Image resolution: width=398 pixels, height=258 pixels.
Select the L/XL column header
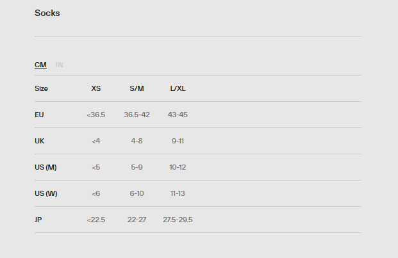pyautogui.click(x=178, y=88)
